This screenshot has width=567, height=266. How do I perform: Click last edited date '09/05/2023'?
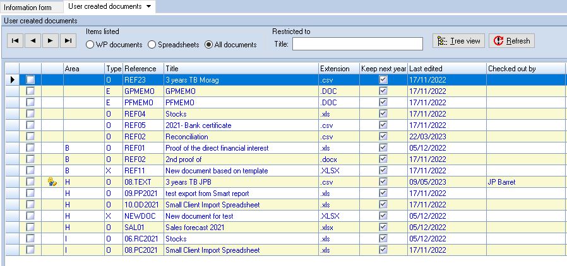[x=428, y=182]
